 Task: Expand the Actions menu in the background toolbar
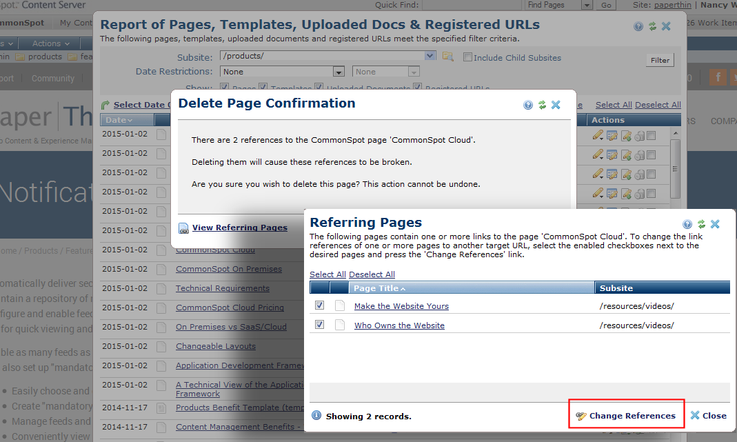pos(51,43)
